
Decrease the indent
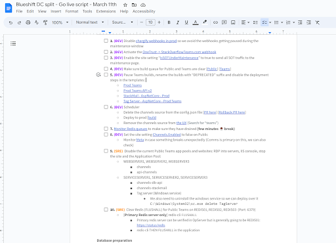[x=300, y=22]
